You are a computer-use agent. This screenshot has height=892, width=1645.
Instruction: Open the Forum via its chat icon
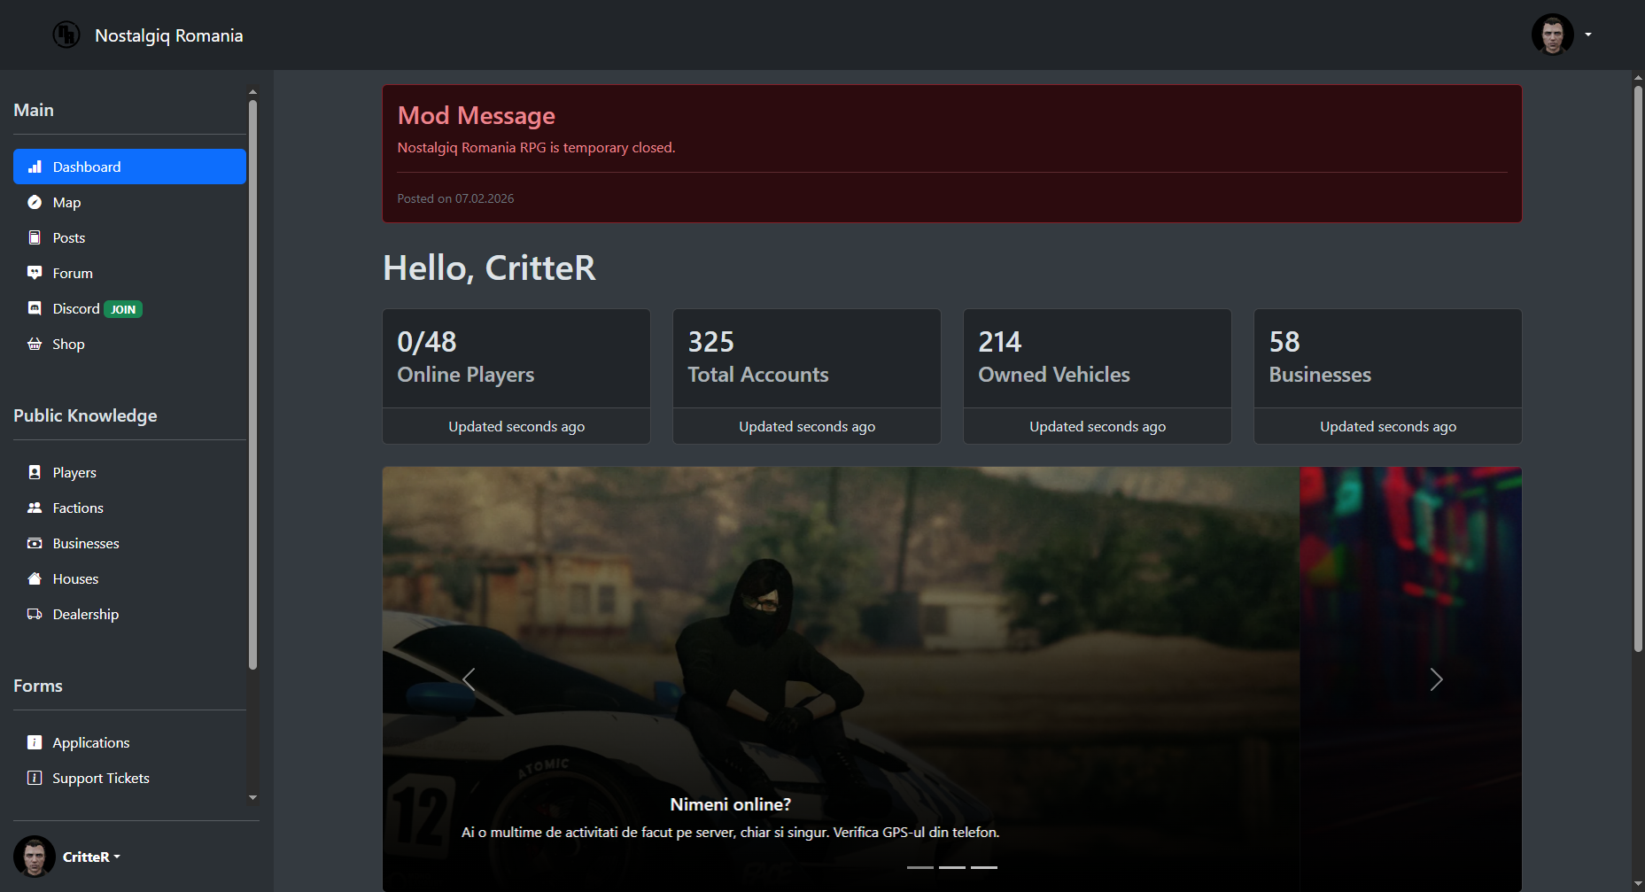35,273
